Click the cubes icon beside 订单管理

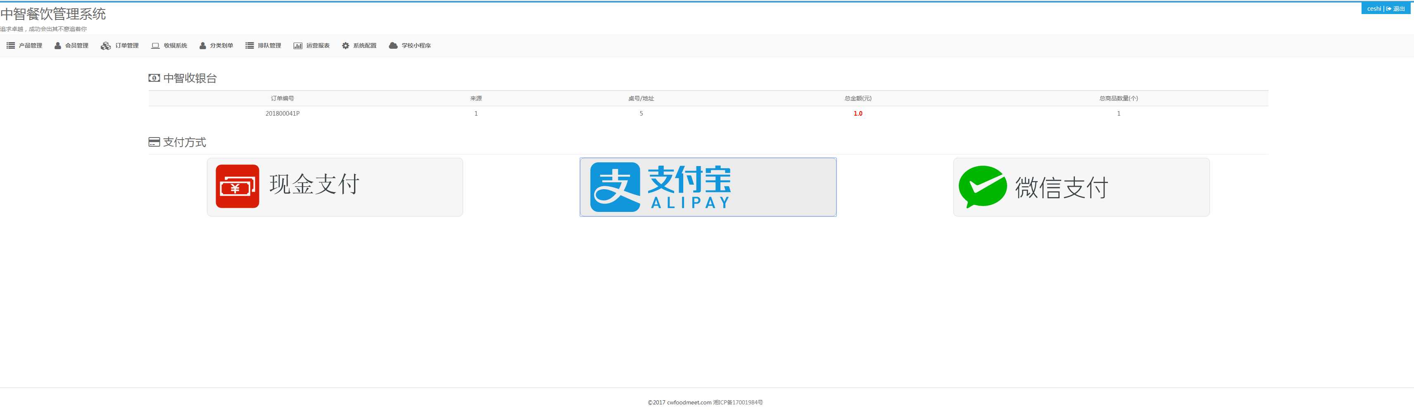[105, 45]
